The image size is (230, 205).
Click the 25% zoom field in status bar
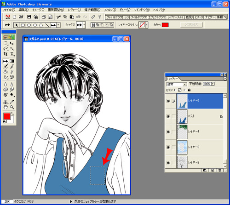click(x=7, y=201)
